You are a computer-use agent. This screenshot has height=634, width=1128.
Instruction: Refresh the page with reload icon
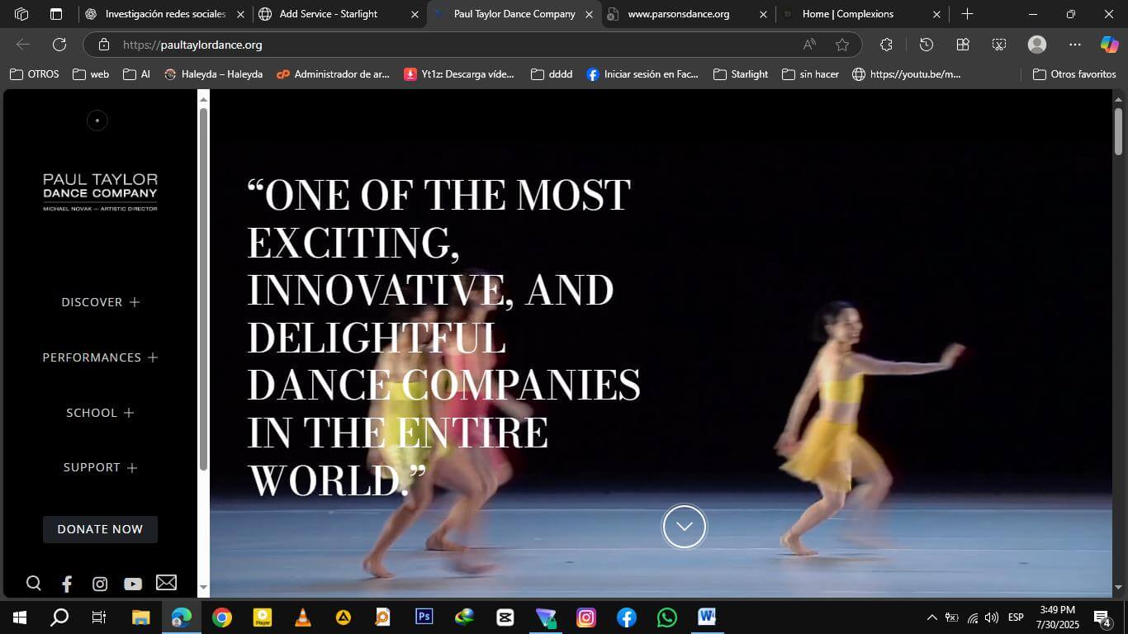59,45
